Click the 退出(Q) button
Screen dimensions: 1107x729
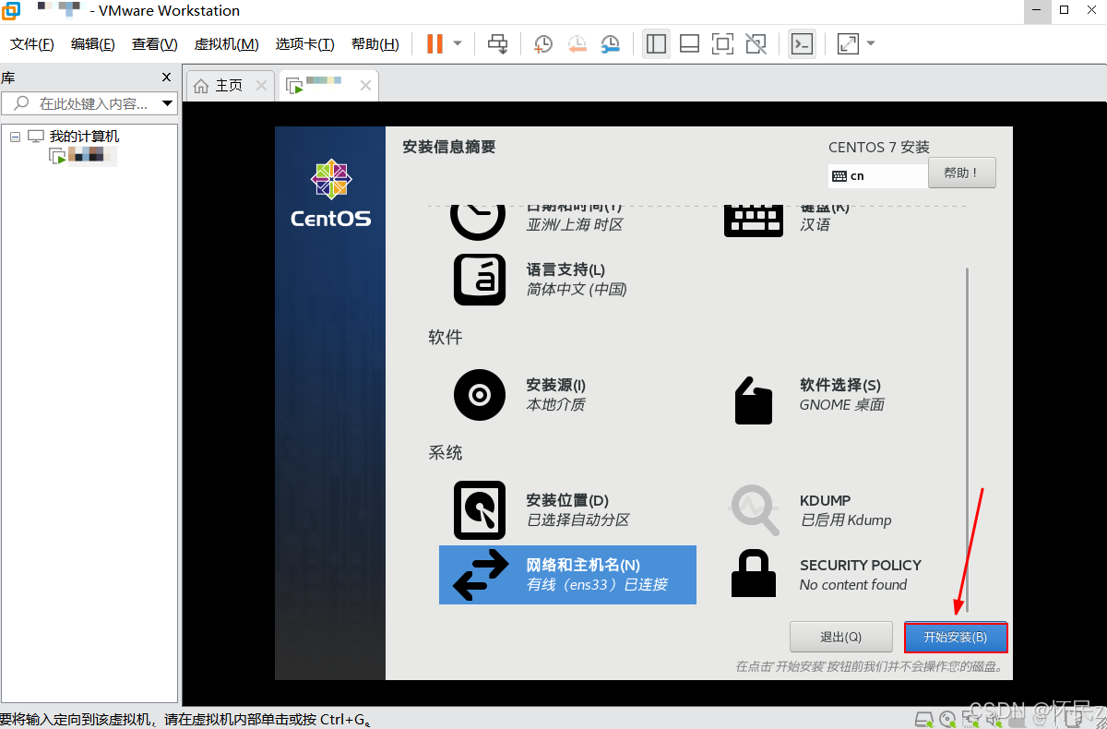tap(840, 637)
